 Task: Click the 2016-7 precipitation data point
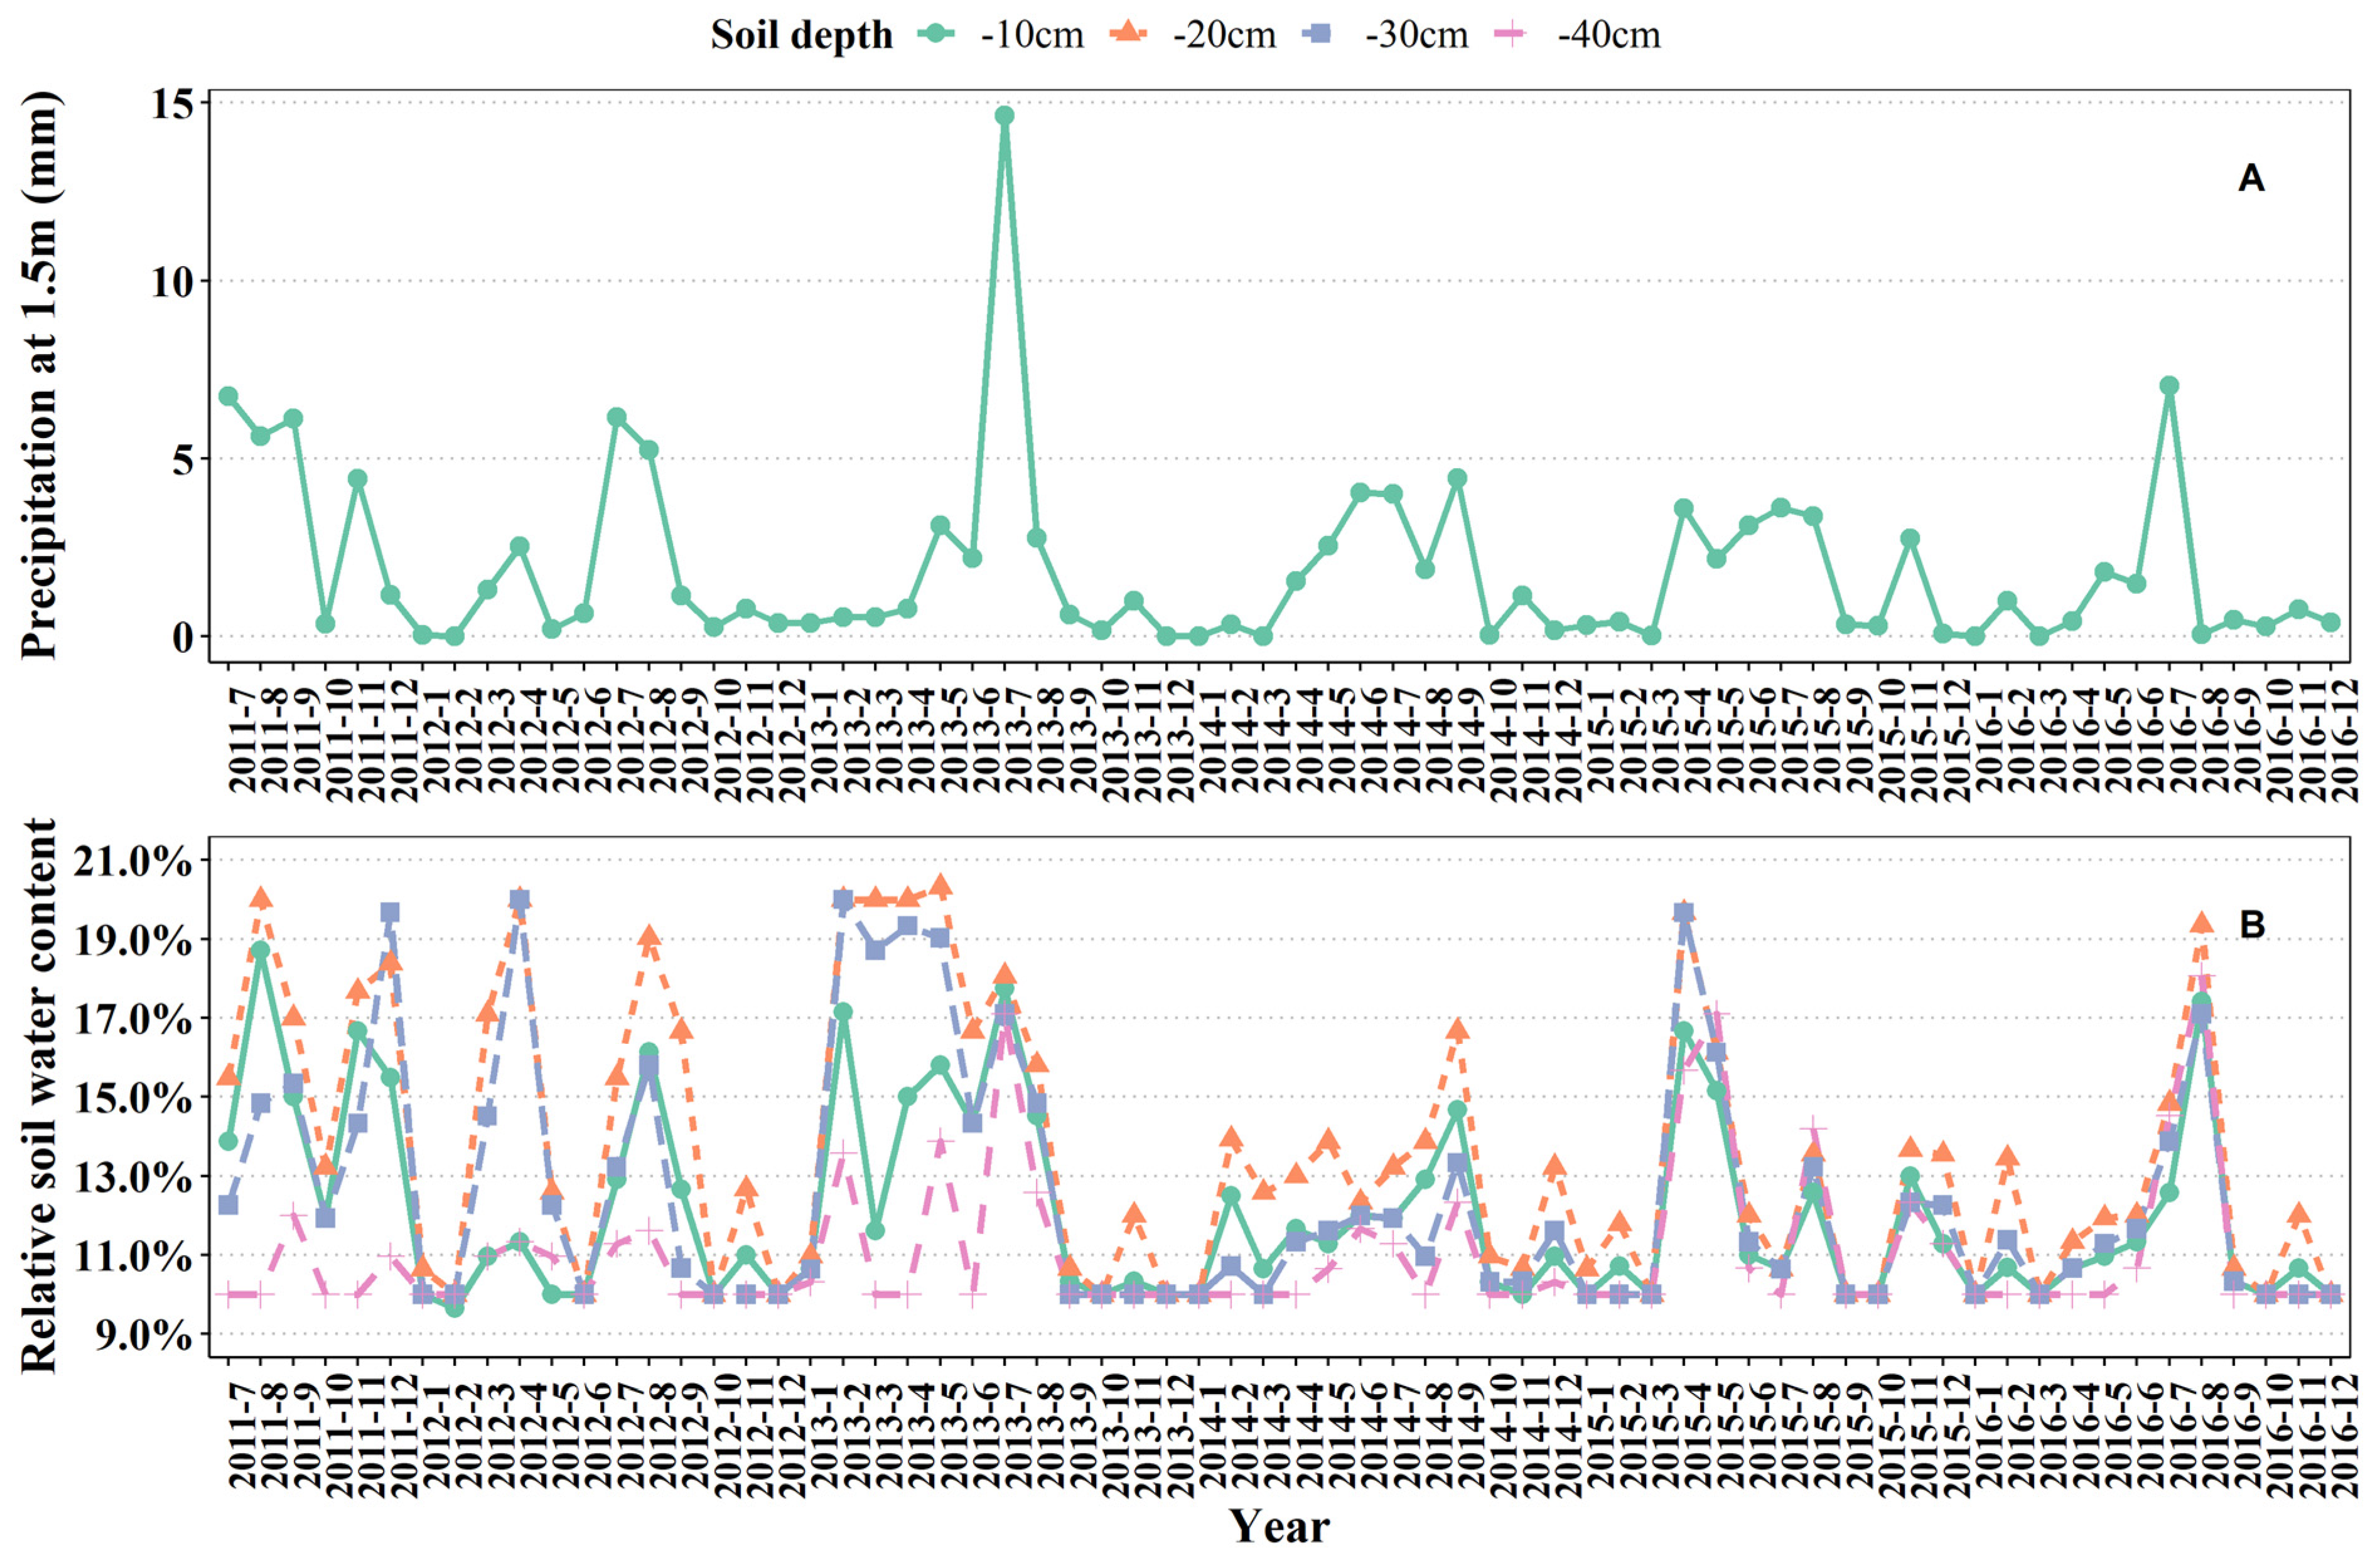pos(2169,386)
